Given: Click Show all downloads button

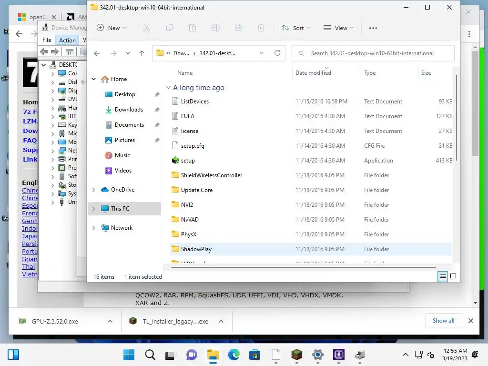Looking at the screenshot, I should [444, 321].
